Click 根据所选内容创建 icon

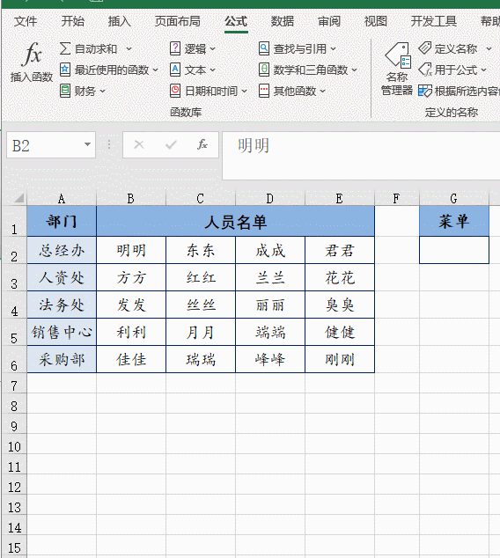pyautogui.click(x=425, y=92)
